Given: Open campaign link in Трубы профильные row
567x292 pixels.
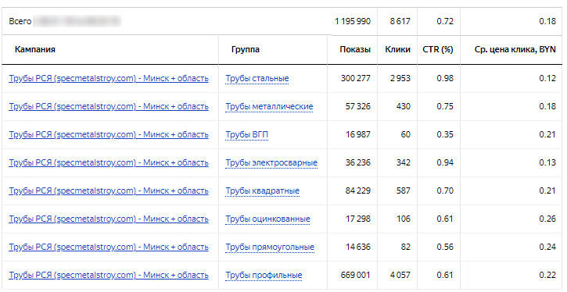Looking at the screenshot, I should click(x=109, y=276).
